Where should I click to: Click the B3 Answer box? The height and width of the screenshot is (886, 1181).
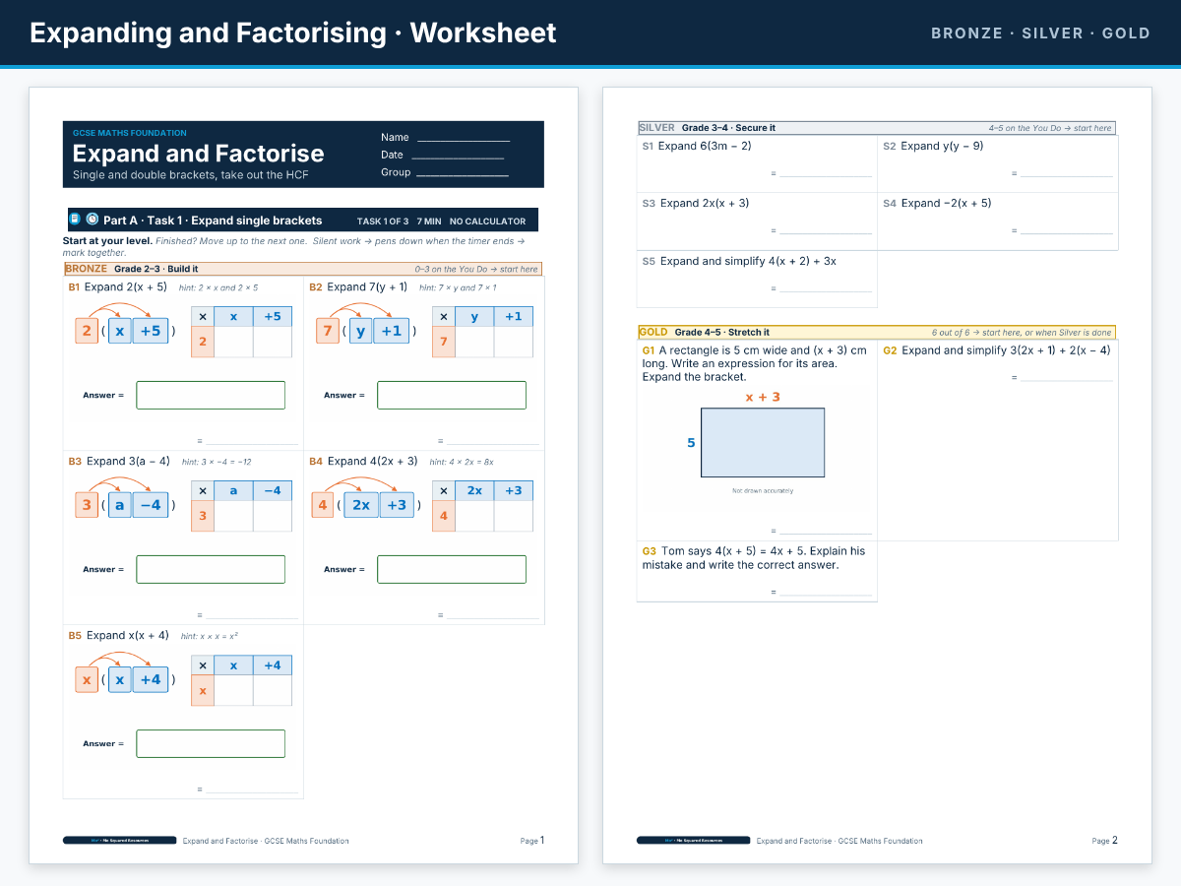(211, 569)
